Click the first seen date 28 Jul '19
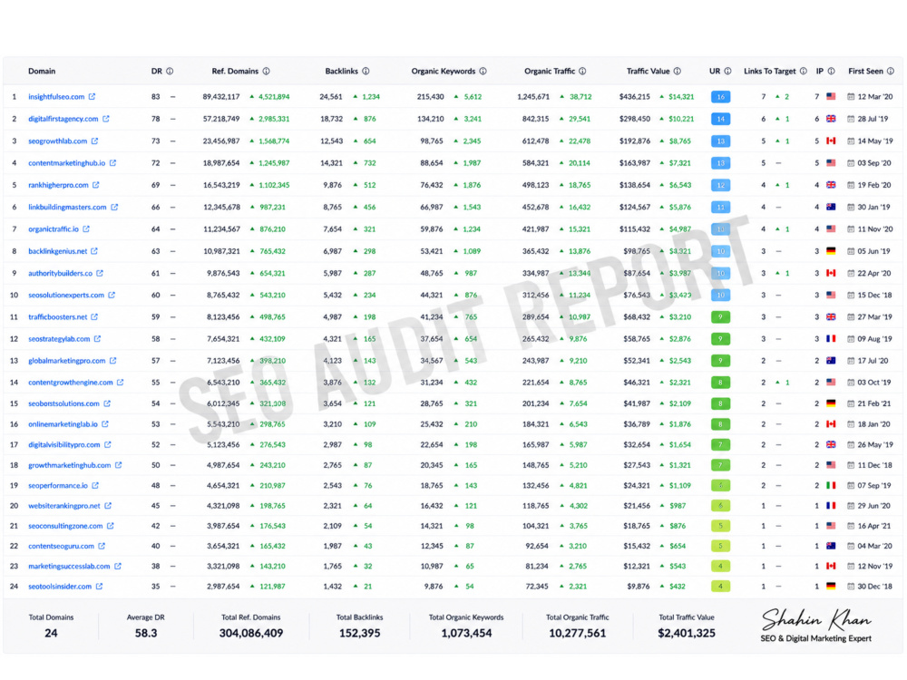The width and height of the screenshot is (907, 680). point(873,119)
